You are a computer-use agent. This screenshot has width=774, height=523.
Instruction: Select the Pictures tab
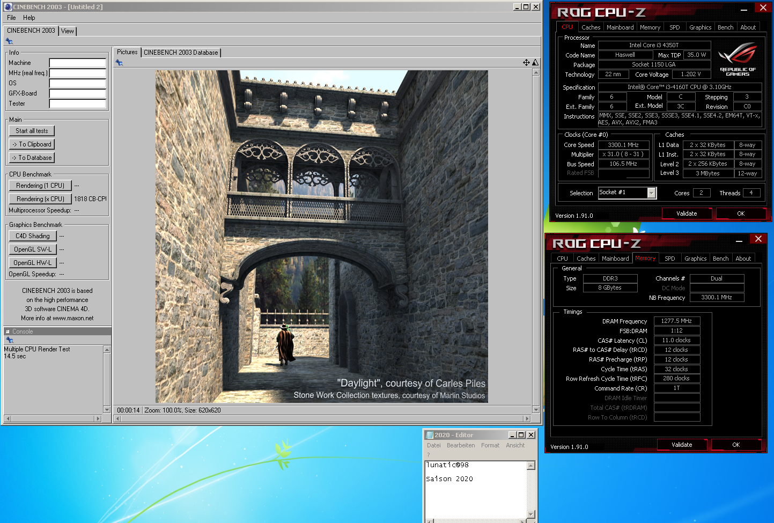127,52
